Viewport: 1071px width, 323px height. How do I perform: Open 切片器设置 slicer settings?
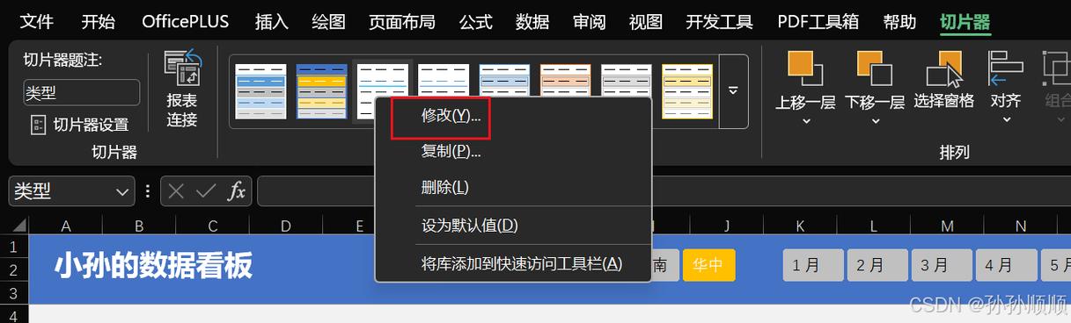pyautogui.click(x=79, y=125)
